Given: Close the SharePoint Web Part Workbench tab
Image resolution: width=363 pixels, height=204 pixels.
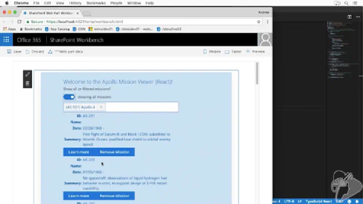Looking at the screenshot, I should click(78, 13).
